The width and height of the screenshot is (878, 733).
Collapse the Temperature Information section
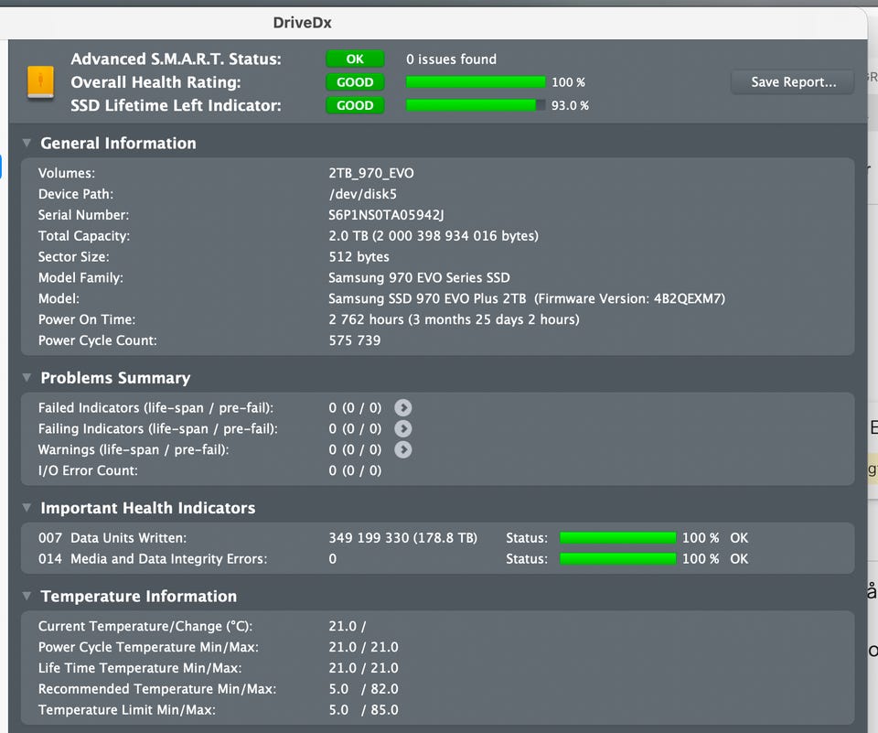[x=27, y=597]
